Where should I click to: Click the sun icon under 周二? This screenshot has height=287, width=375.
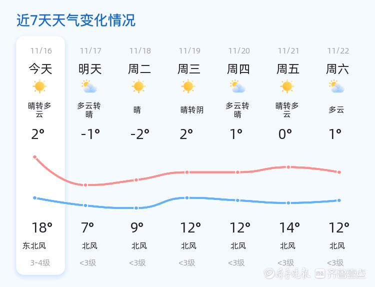click(139, 86)
